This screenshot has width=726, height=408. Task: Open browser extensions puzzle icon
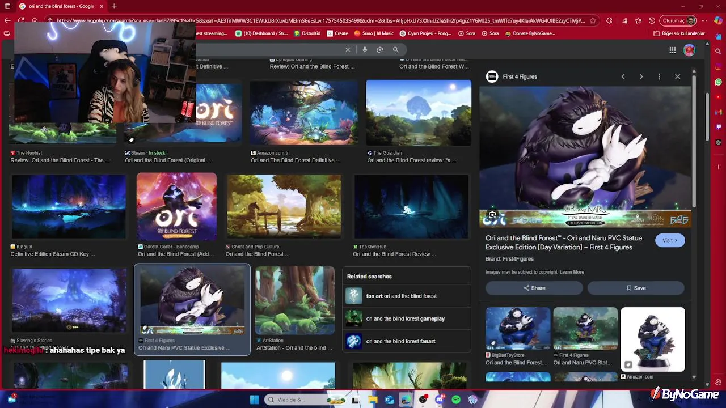(x=609, y=20)
